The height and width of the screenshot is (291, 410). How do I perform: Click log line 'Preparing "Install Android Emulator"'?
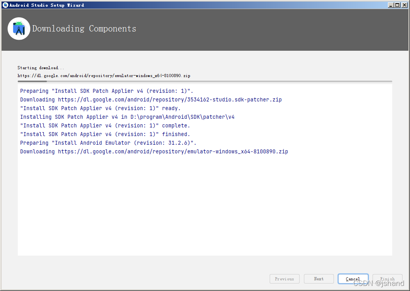click(x=108, y=143)
